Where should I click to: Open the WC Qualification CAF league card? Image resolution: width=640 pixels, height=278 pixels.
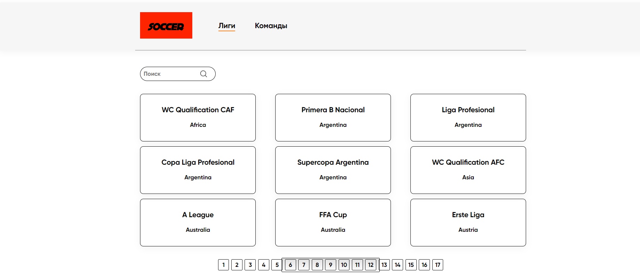(x=198, y=117)
